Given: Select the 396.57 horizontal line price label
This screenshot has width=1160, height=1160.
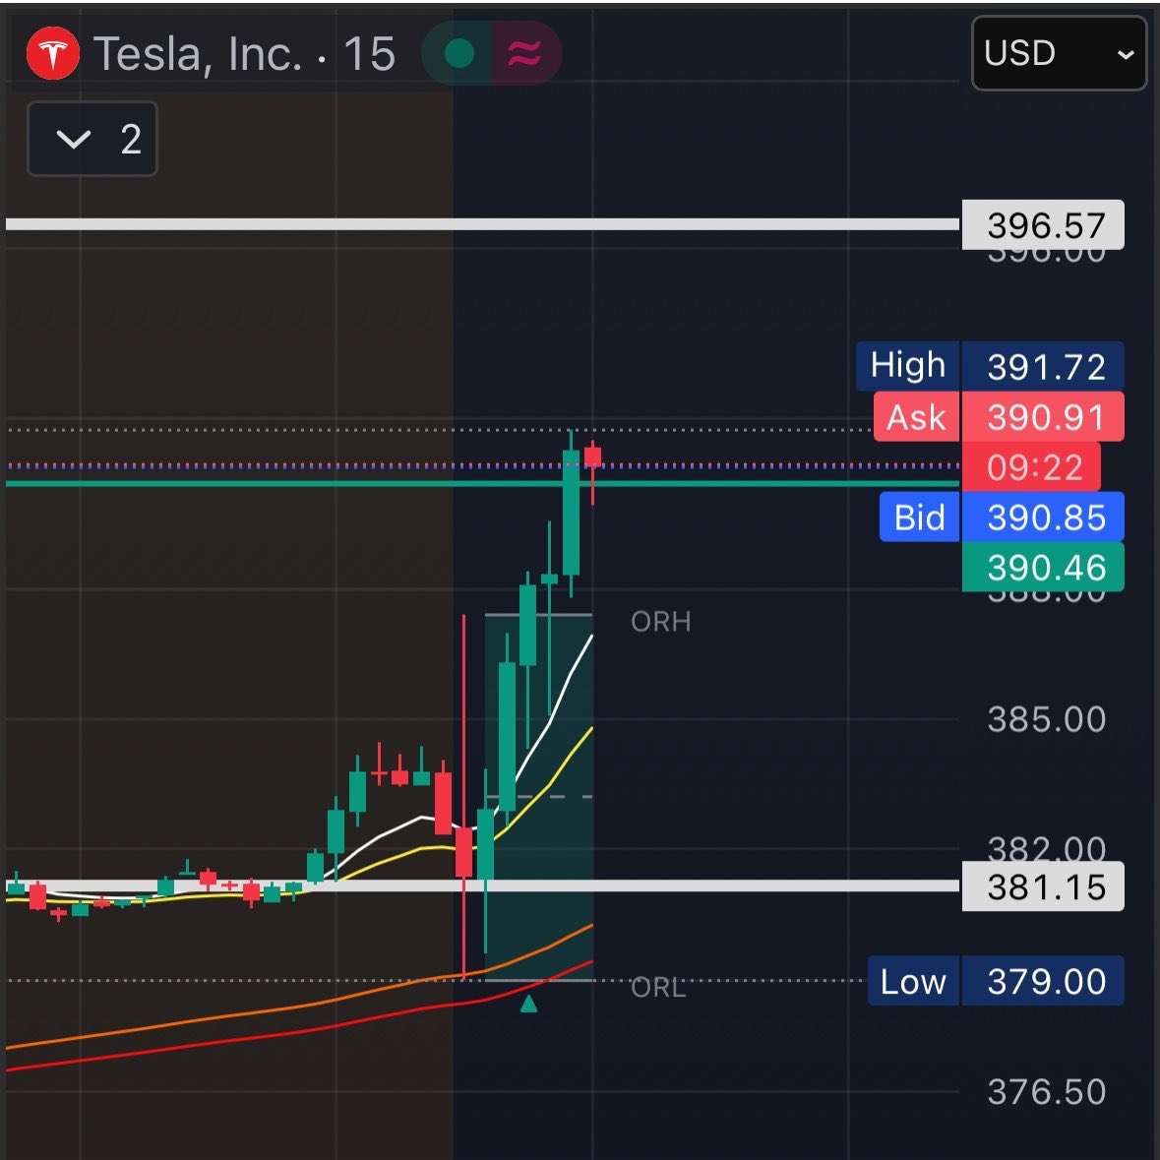Looking at the screenshot, I should pyautogui.click(x=1042, y=225).
